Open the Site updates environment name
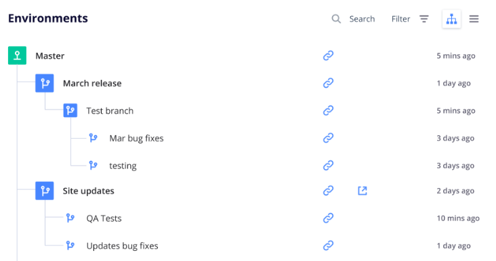Screen dimensions: 496x261 [x=88, y=191]
